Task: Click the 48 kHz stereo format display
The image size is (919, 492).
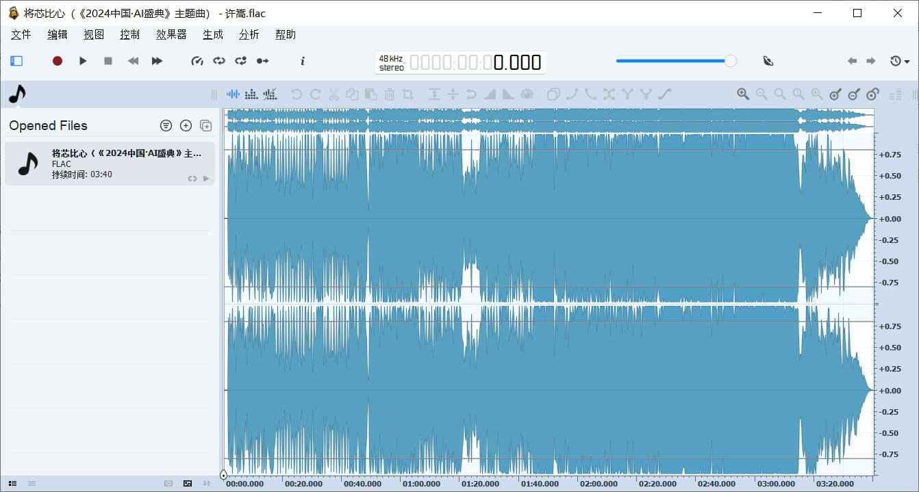Action: (391, 63)
